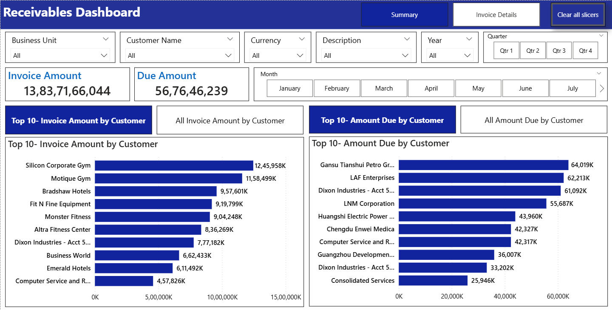Toggle the March month filter
This screenshot has width=612, height=310.
pyautogui.click(x=384, y=88)
